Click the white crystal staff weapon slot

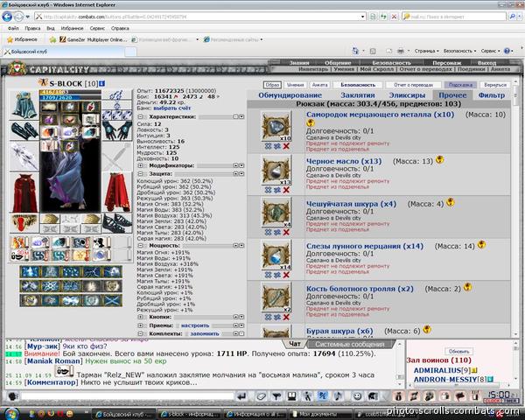point(24,157)
